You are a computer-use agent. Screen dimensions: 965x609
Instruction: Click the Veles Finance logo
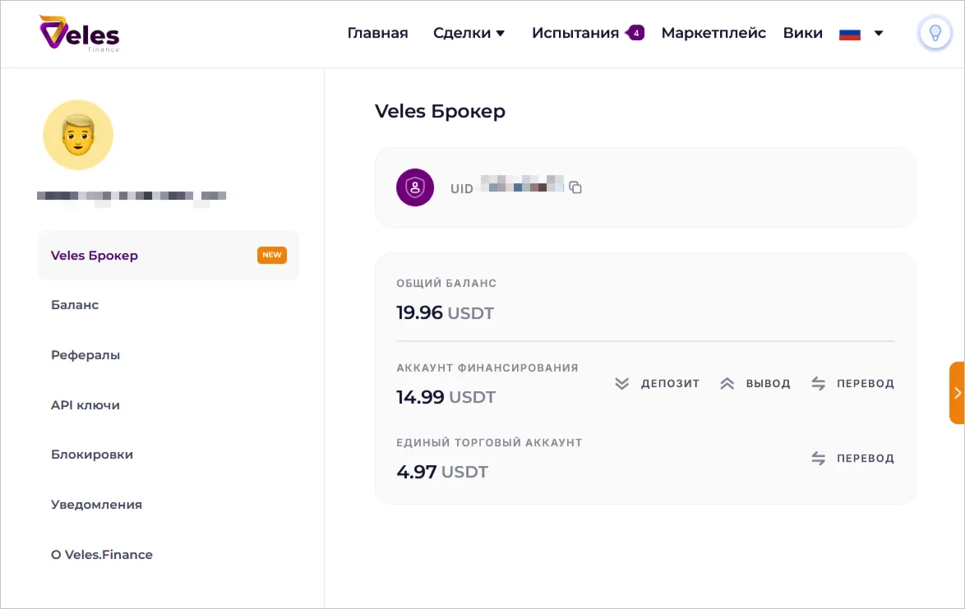[78, 34]
